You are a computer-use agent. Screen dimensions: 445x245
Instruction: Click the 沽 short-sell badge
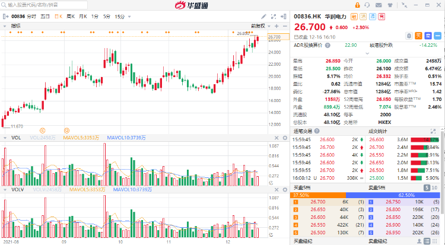pyautogui.click(x=363, y=17)
